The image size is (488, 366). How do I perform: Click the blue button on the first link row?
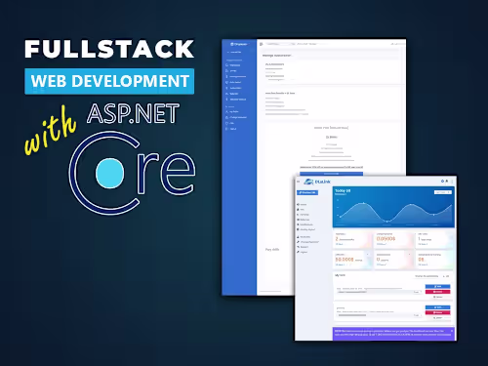click(x=437, y=286)
